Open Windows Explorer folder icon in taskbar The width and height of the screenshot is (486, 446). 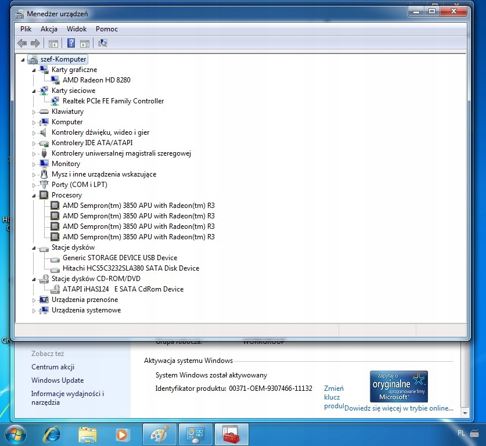[x=88, y=434]
